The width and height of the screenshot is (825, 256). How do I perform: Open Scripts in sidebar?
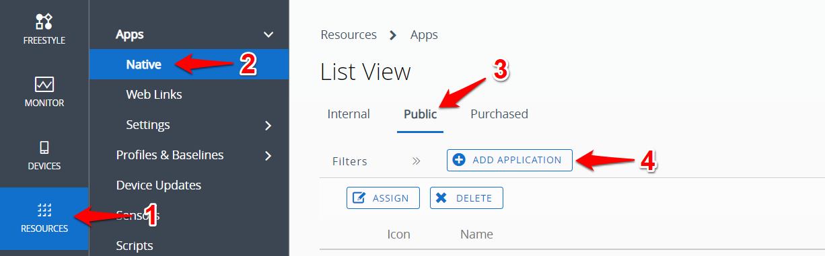coord(135,245)
